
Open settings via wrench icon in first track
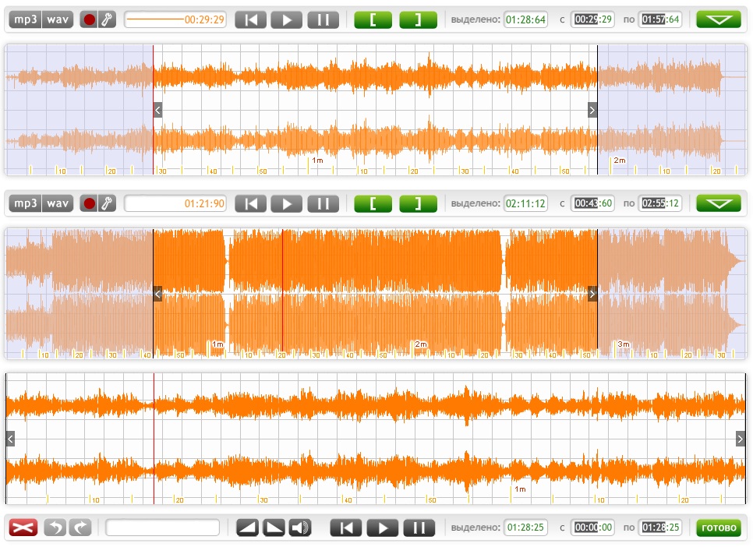pos(107,20)
